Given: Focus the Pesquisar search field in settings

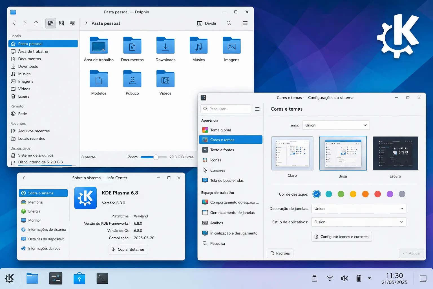Looking at the screenshot, I should click(226, 109).
